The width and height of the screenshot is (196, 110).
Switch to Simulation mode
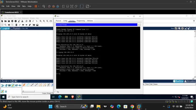tap(190, 81)
